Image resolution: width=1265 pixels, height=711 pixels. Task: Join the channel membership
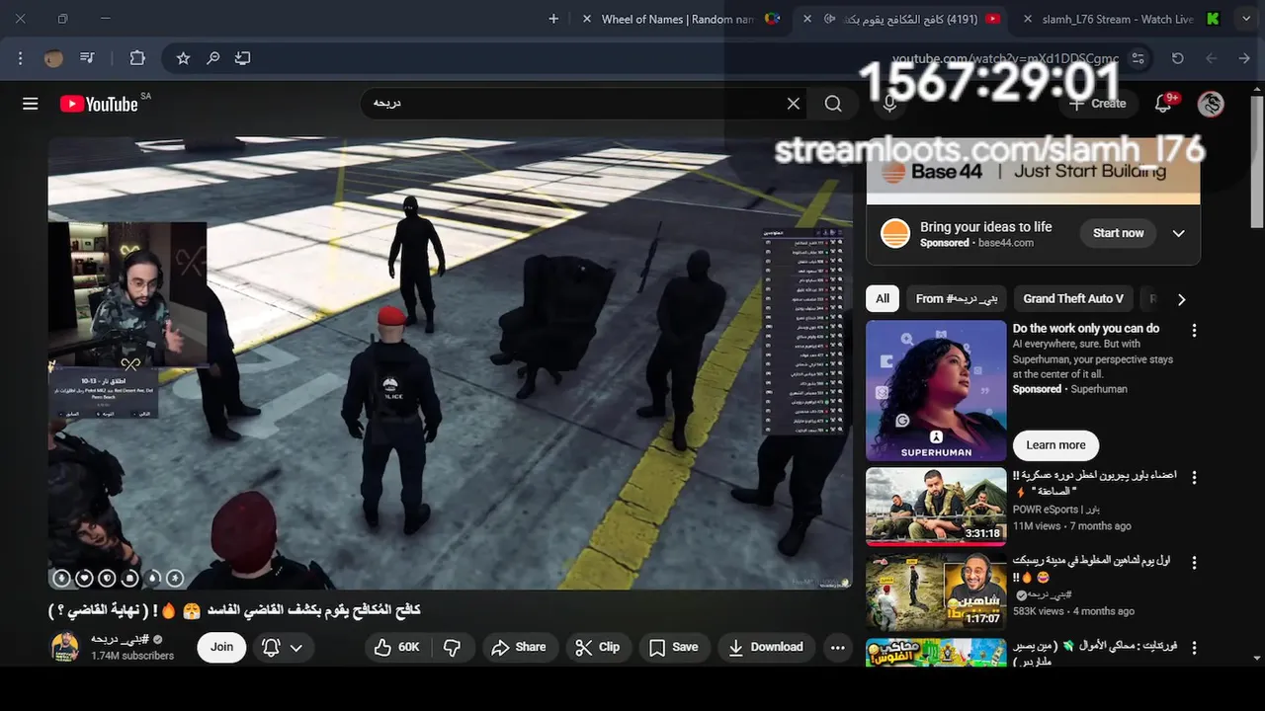(x=221, y=647)
